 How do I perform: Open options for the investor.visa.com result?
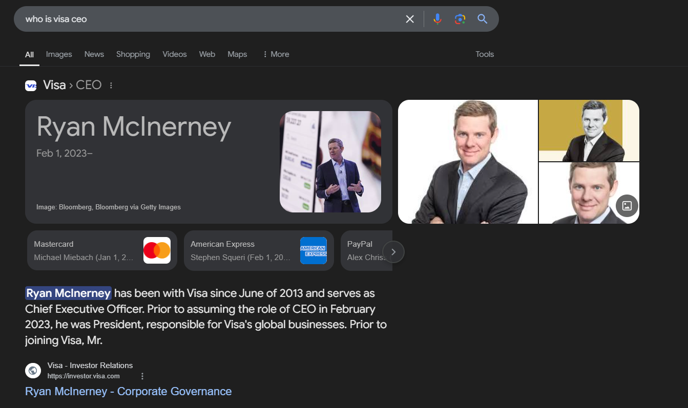[142, 376]
